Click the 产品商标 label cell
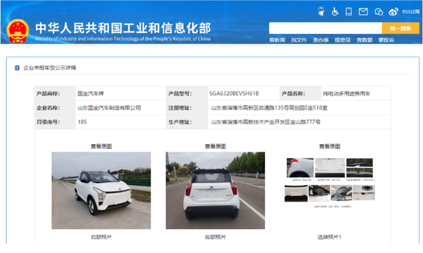 click(55, 94)
